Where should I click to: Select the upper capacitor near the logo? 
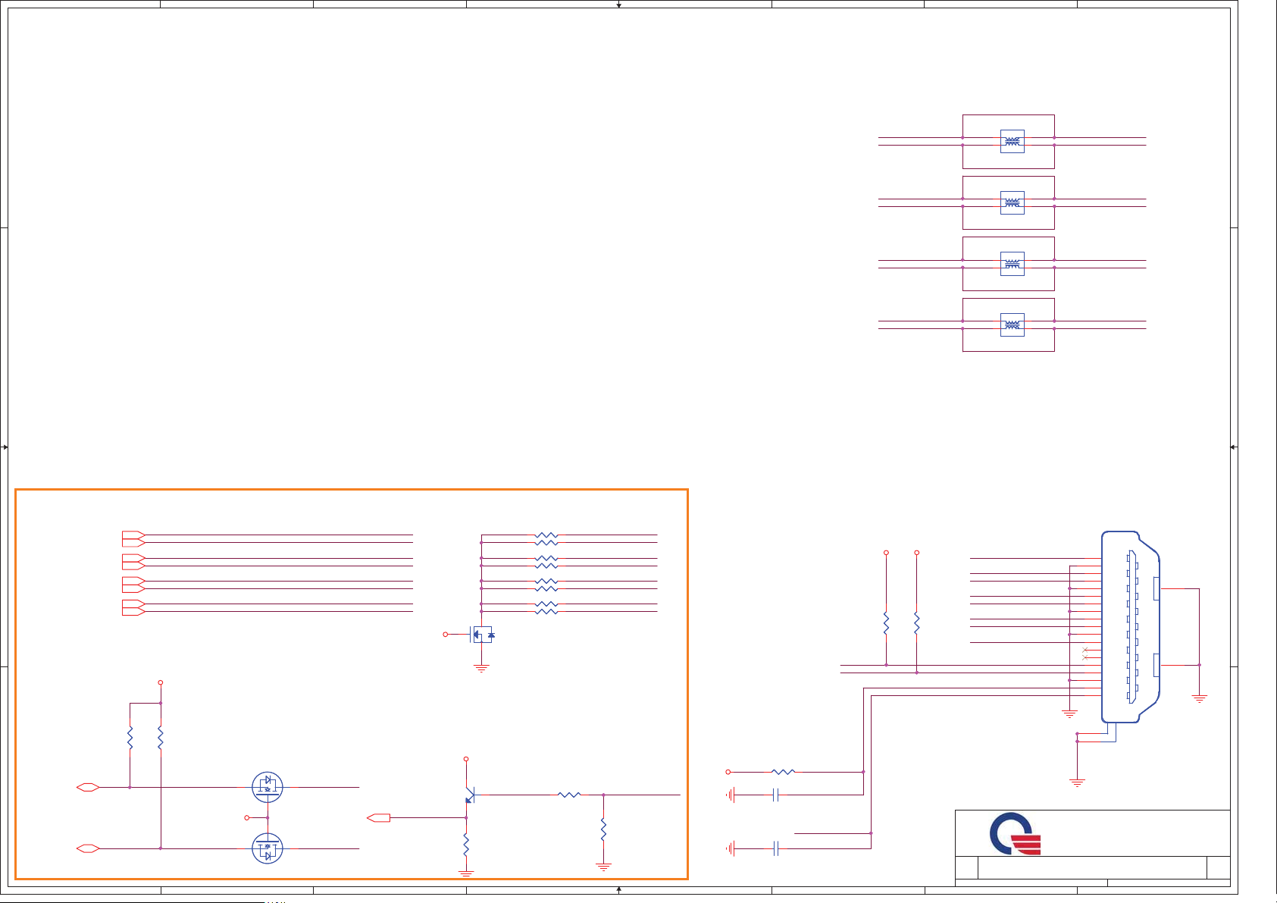click(x=776, y=795)
